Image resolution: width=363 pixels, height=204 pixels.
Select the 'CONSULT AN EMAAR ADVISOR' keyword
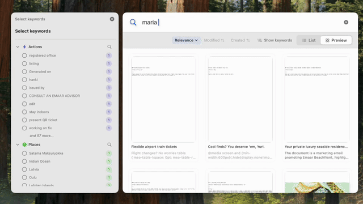(x=24, y=96)
